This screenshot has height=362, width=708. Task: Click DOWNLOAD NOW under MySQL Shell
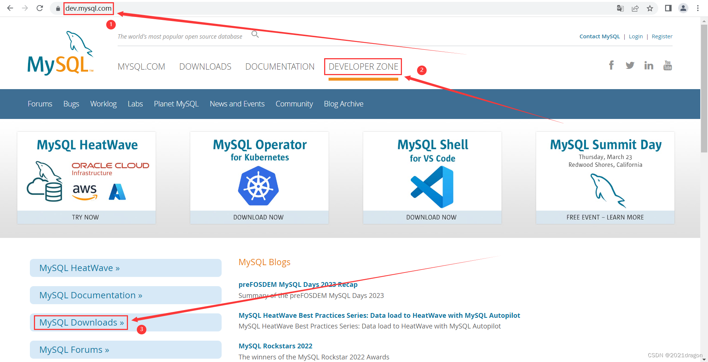[432, 217]
